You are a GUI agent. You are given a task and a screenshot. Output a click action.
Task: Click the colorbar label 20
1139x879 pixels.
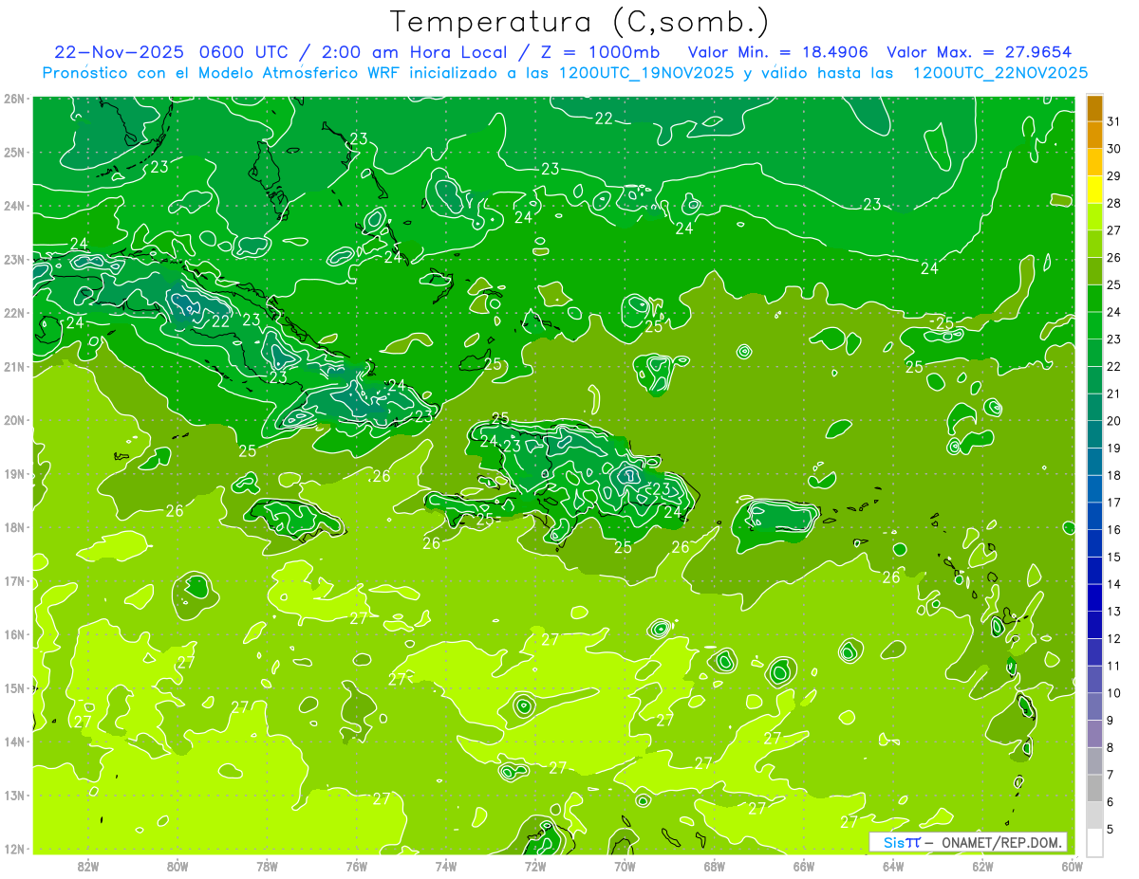click(1113, 421)
